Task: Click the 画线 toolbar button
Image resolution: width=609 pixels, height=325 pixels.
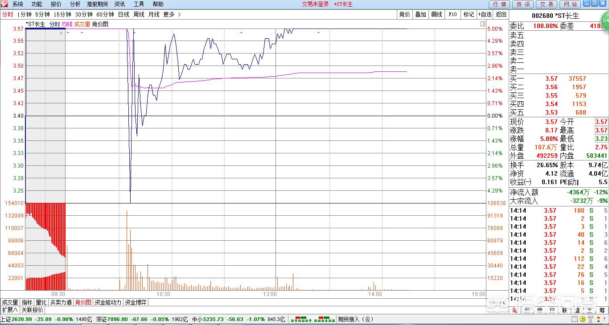Action: [436, 14]
